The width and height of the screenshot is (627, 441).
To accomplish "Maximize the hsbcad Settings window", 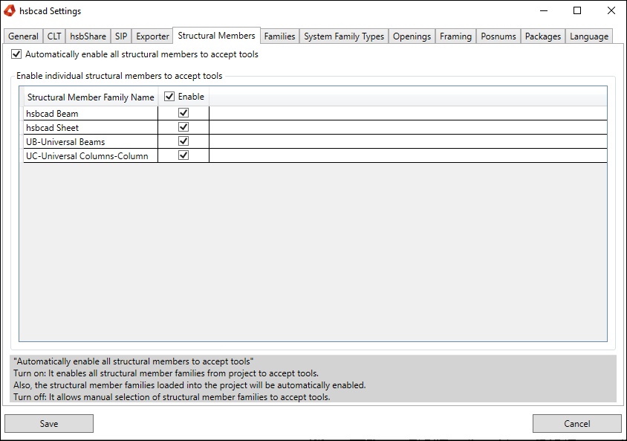I will point(577,11).
